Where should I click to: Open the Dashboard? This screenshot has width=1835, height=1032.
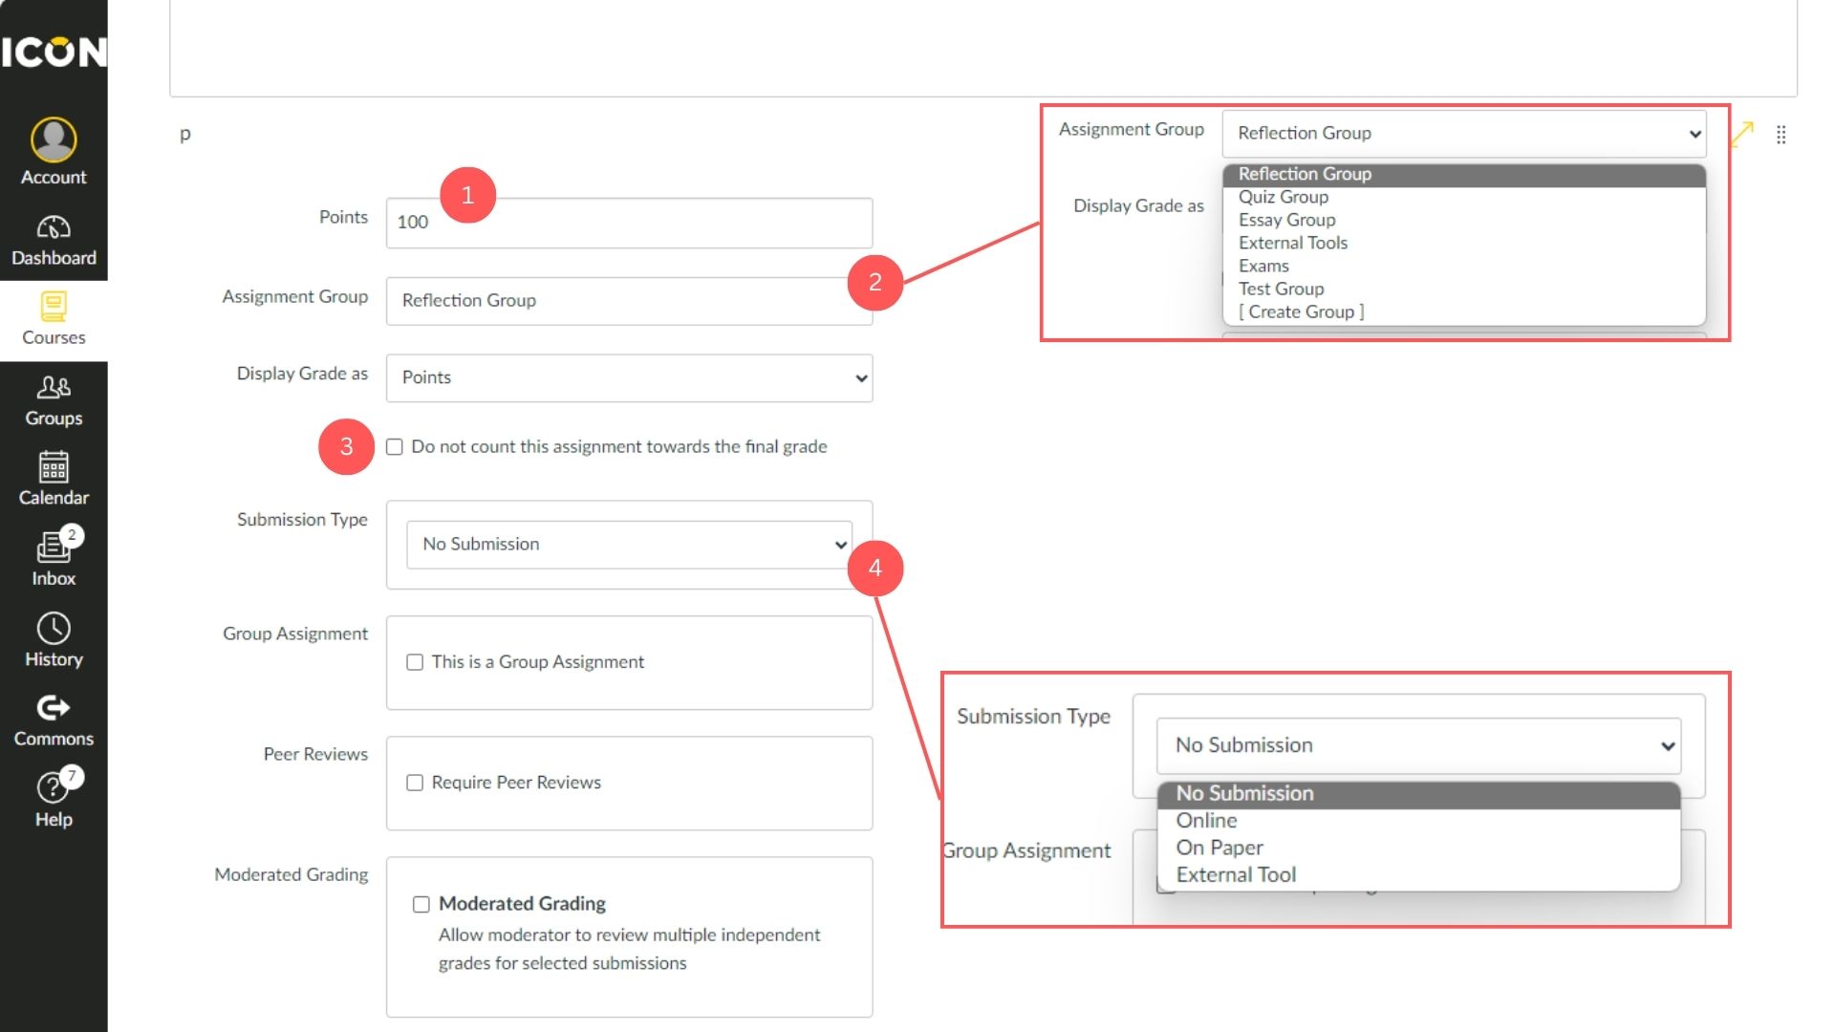pos(54,237)
